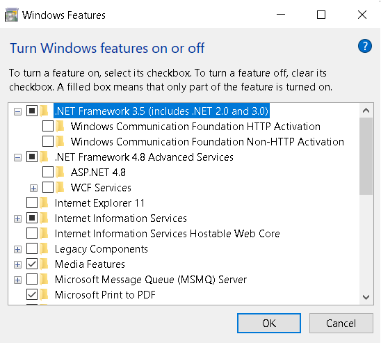Select the ASP.NET 4.8 row
The height and width of the screenshot is (343, 381).
tap(98, 173)
